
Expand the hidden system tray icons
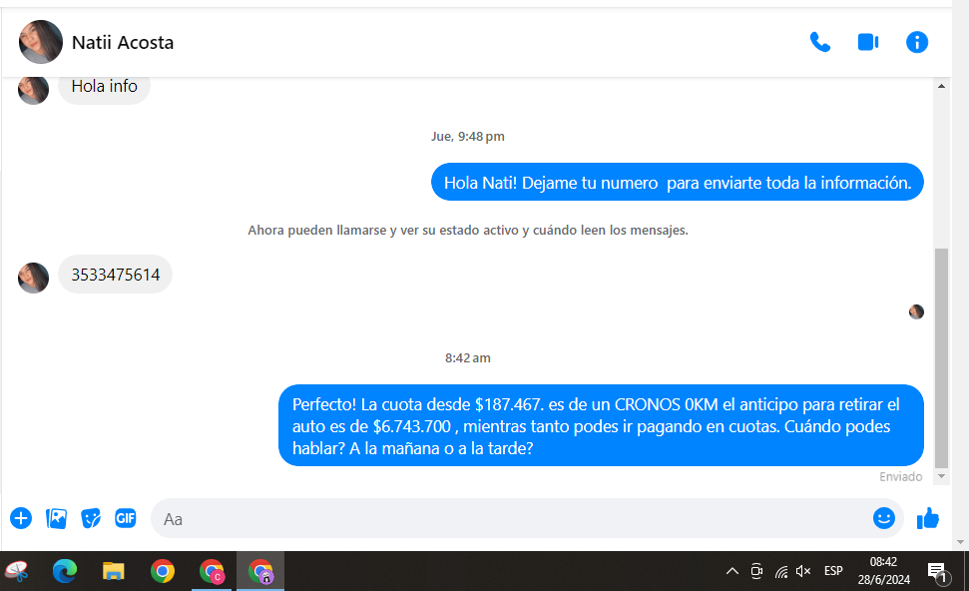(x=731, y=572)
